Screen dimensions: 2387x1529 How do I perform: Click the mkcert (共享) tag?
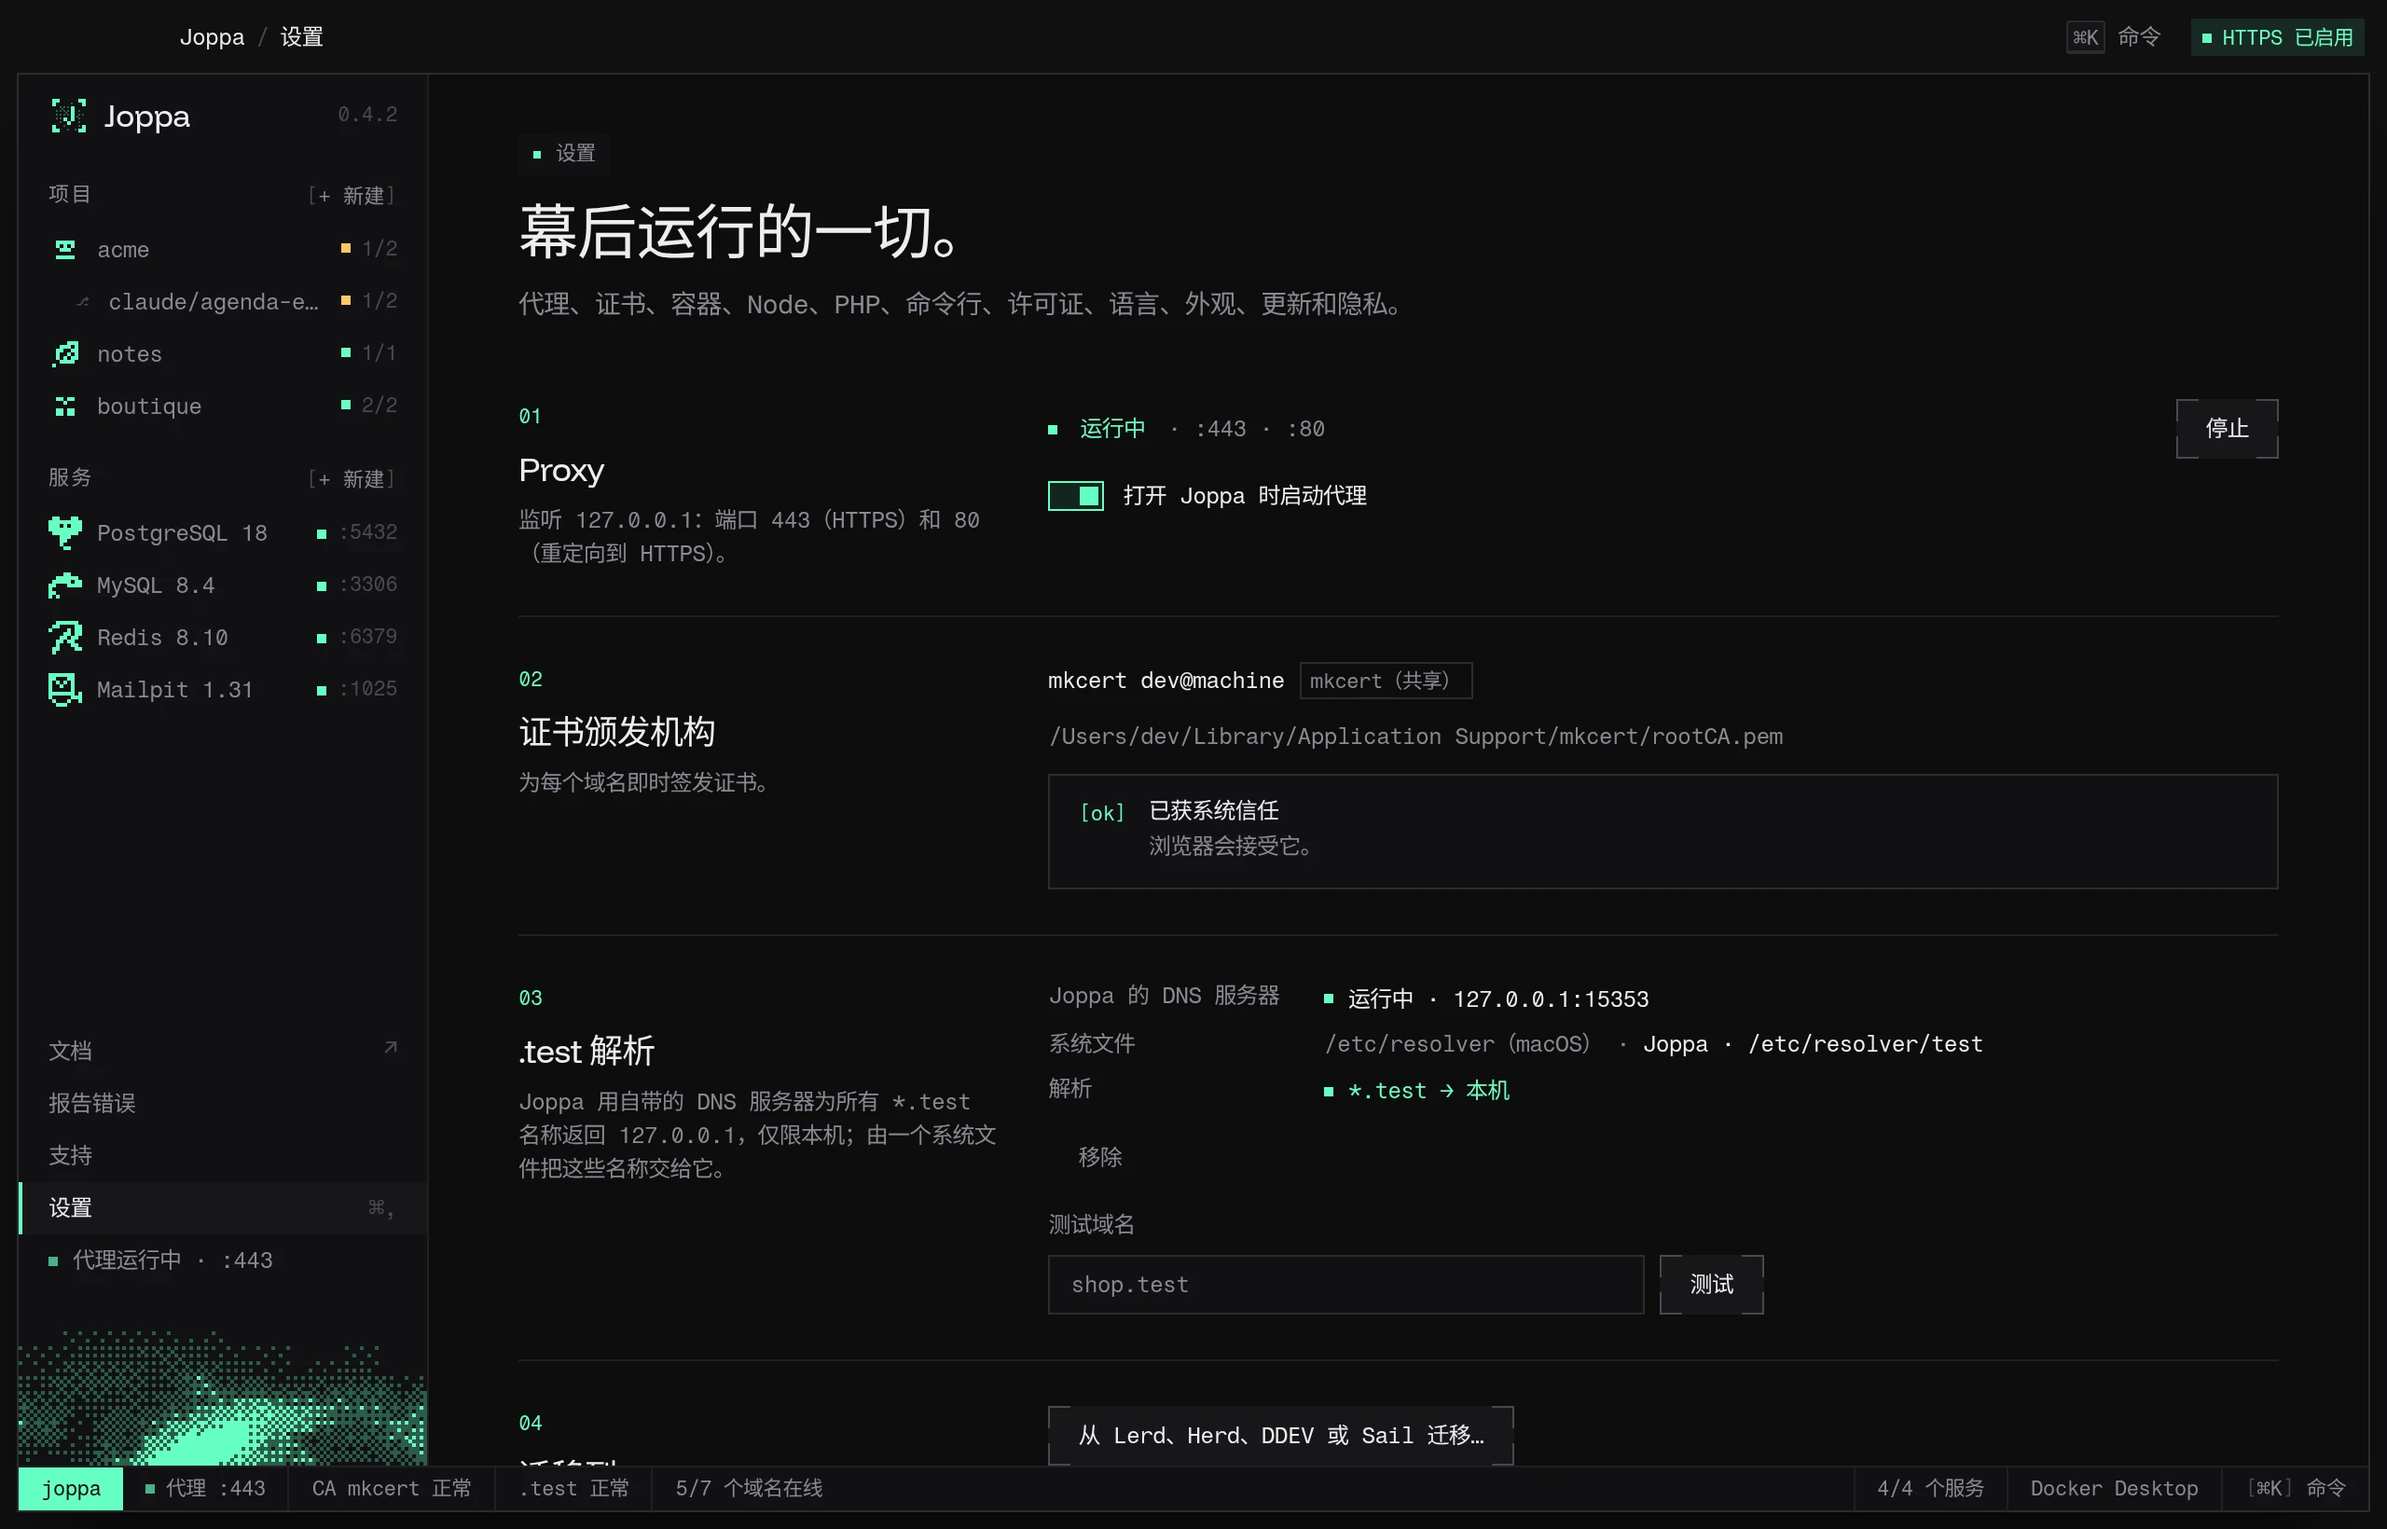(1386, 680)
